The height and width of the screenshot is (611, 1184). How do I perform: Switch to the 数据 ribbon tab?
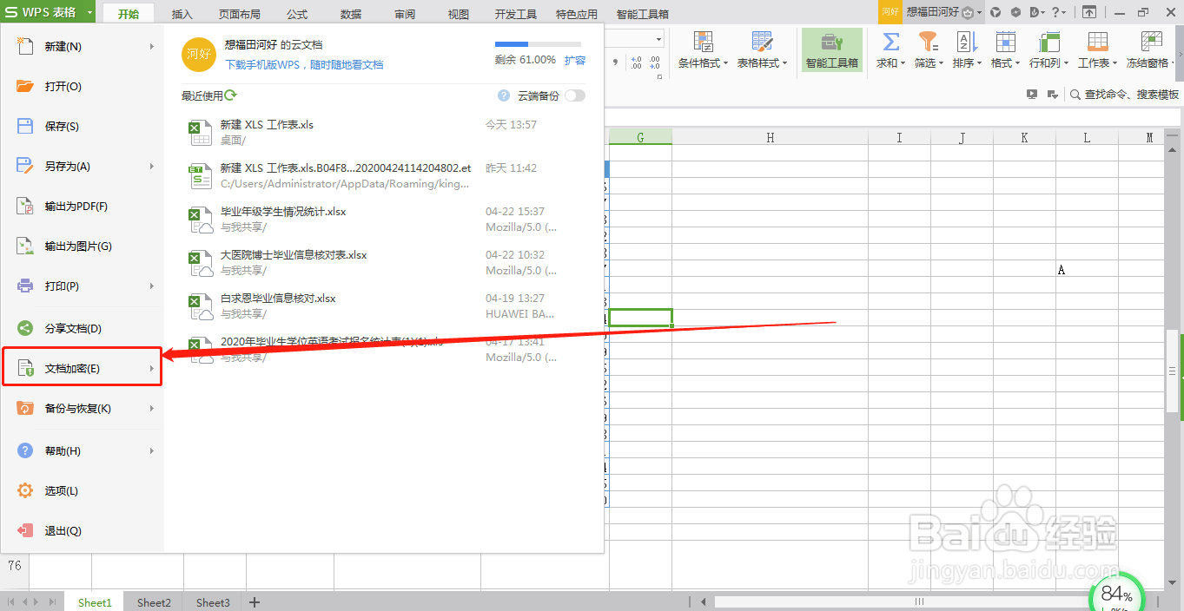pyautogui.click(x=351, y=14)
